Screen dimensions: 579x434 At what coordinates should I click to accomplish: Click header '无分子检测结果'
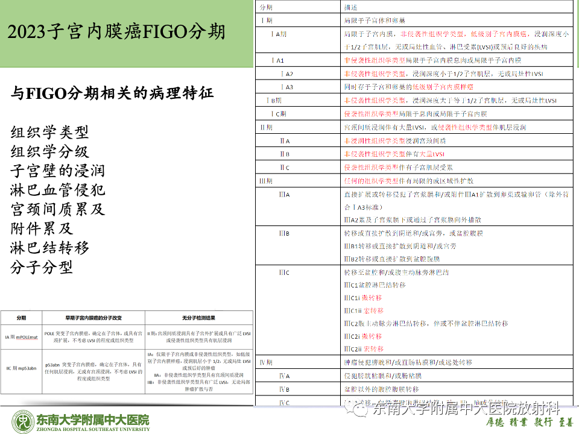pos(198,318)
